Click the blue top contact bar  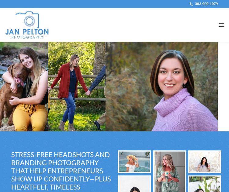pyautogui.click(x=114, y=4)
